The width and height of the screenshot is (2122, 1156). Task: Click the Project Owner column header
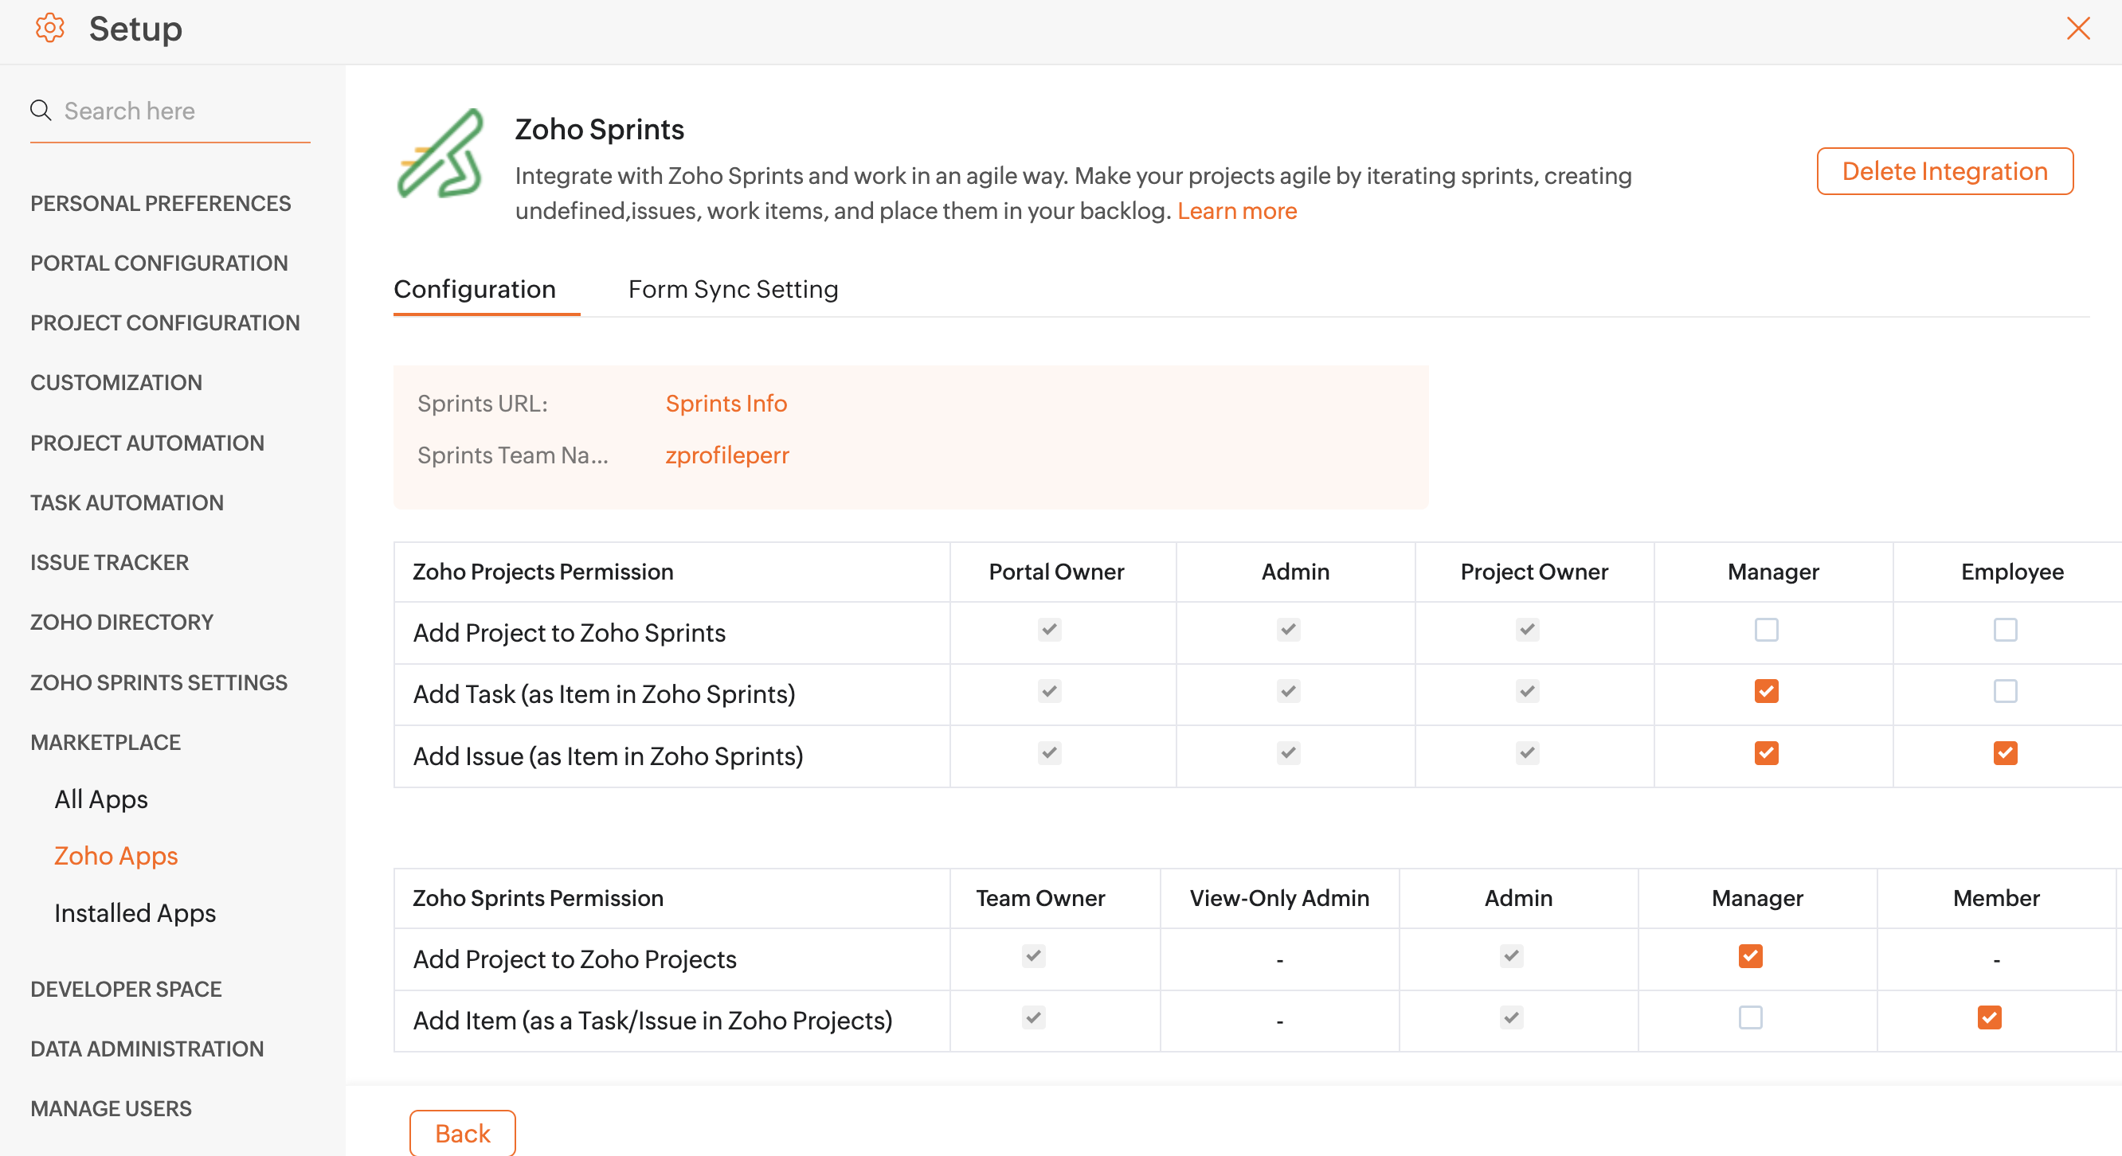tap(1534, 572)
